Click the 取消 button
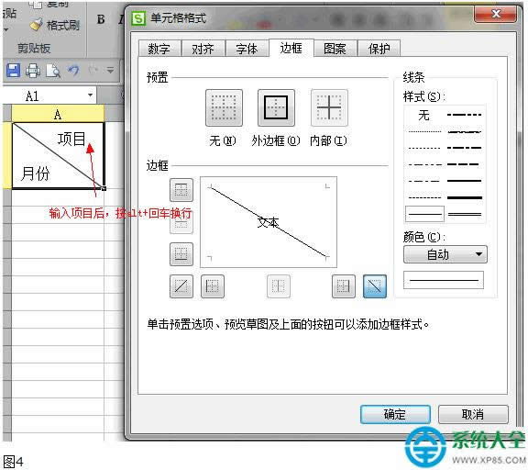The height and width of the screenshot is (470, 528). pyautogui.click(x=473, y=414)
